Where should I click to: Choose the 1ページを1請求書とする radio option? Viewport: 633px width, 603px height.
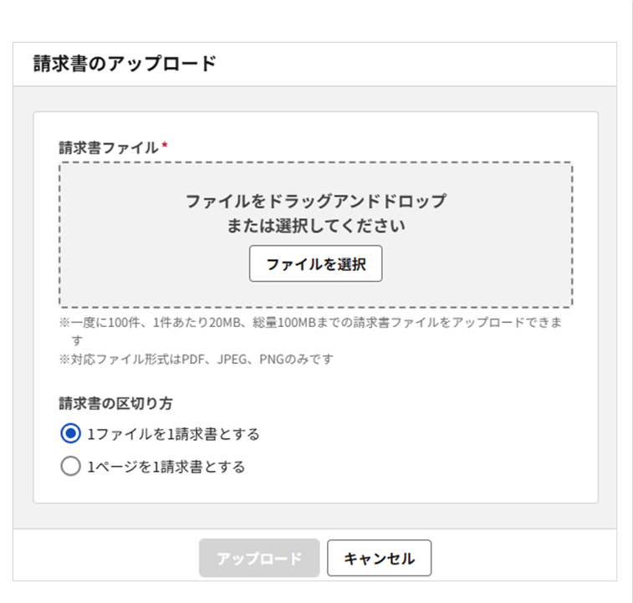71,467
